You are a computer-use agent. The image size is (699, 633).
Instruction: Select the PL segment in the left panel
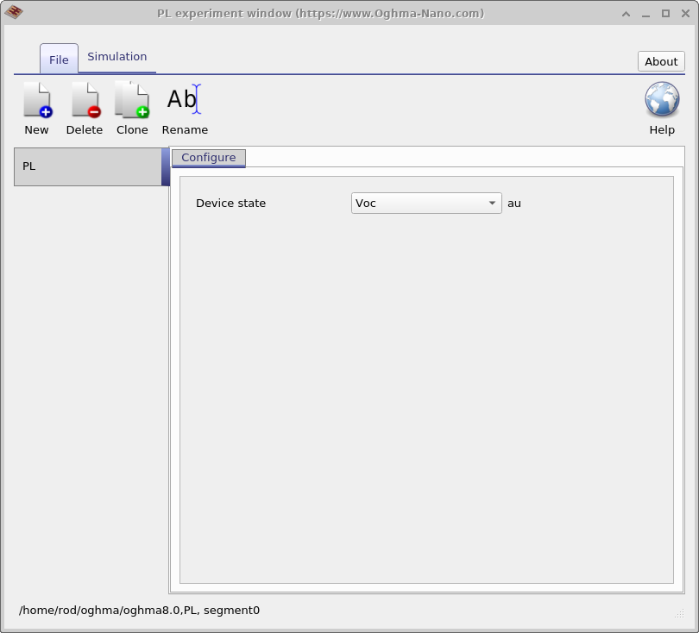click(86, 166)
